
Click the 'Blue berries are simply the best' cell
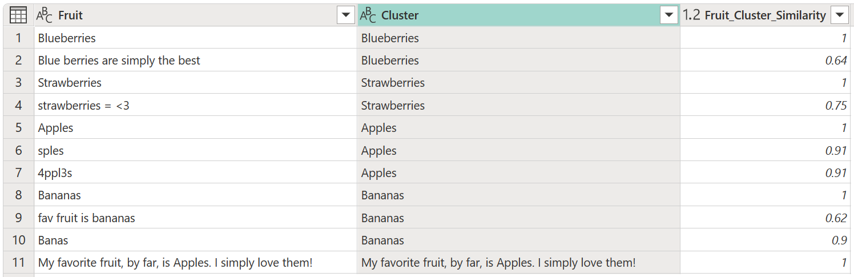coord(196,60)
